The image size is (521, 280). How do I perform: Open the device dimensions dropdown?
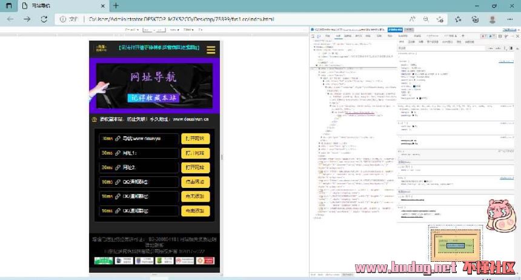pos(131,30)
